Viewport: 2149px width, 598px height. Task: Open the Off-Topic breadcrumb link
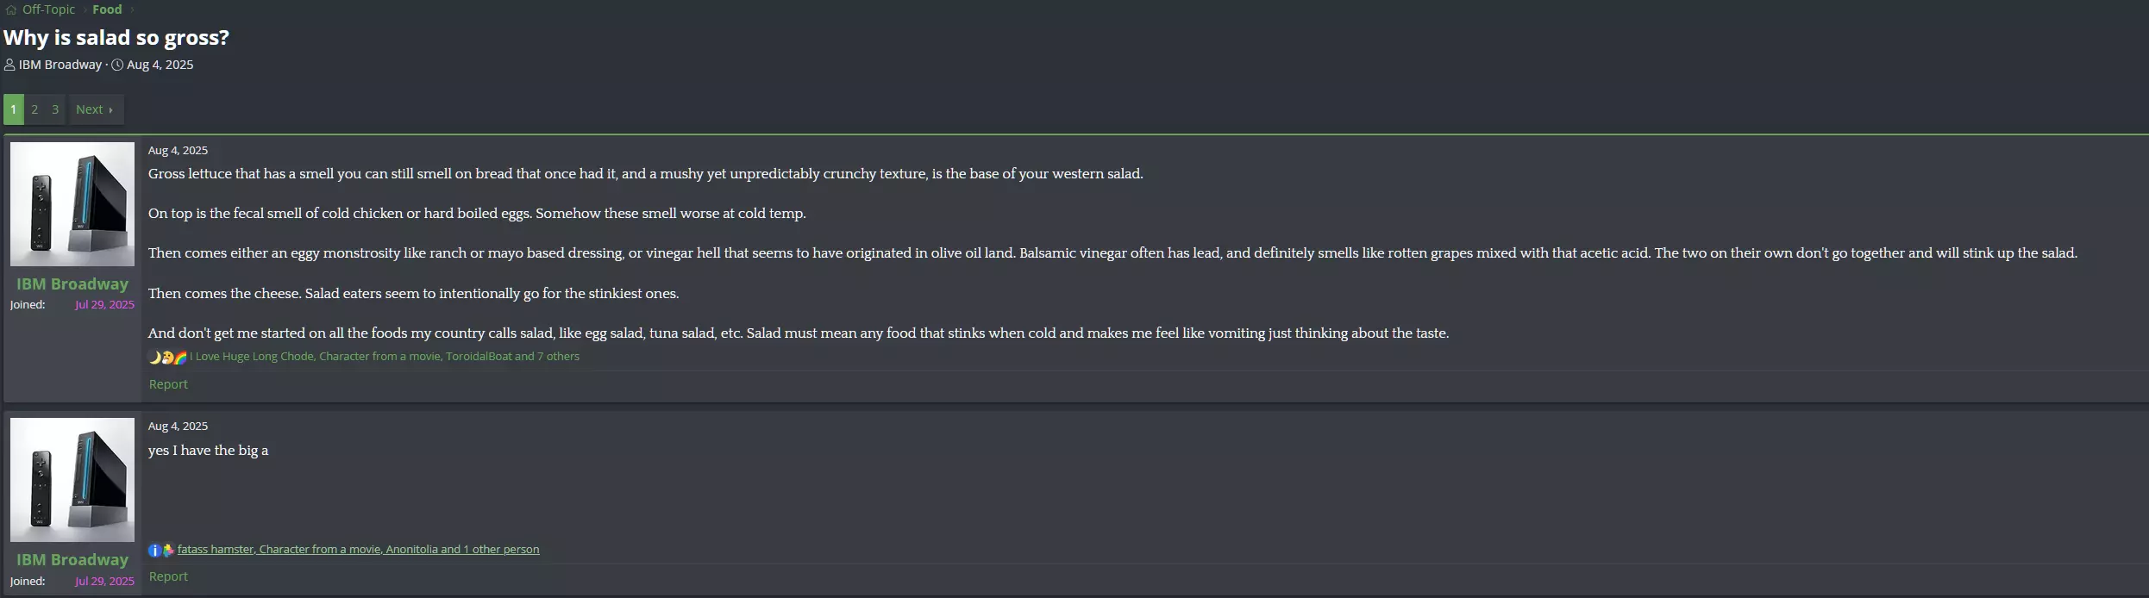[x=48, y=9]
